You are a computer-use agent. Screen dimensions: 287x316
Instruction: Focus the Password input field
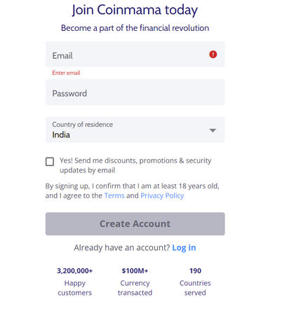coord(135,92)
